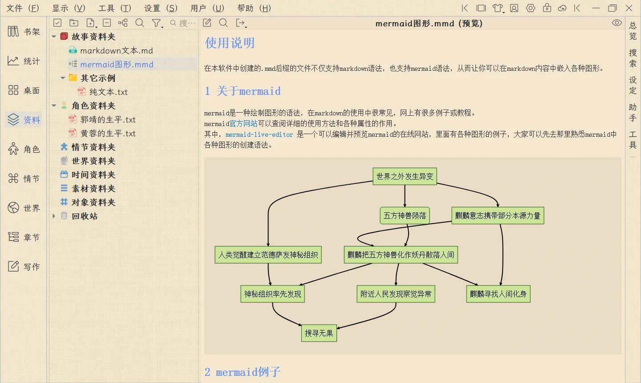Expand the 回收站 recycle bin node
Screen dimensions: 641x383
(54, 216)
